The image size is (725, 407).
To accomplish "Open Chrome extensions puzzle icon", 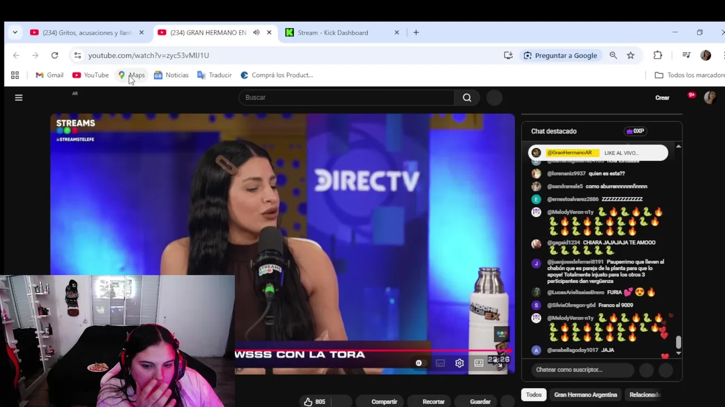I will 658,55.
